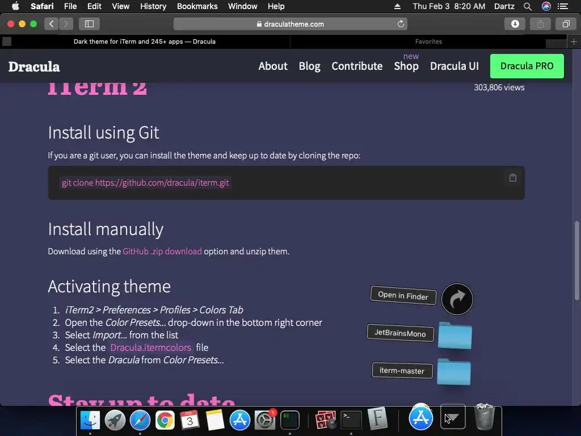Open Notification Center in the menu bar
The image size is (581, 436).
(563, 6)
